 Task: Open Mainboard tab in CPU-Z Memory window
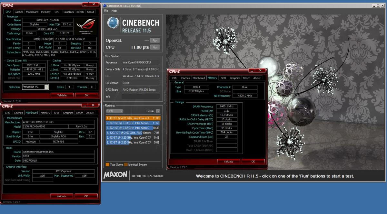(x=199, y=78)
